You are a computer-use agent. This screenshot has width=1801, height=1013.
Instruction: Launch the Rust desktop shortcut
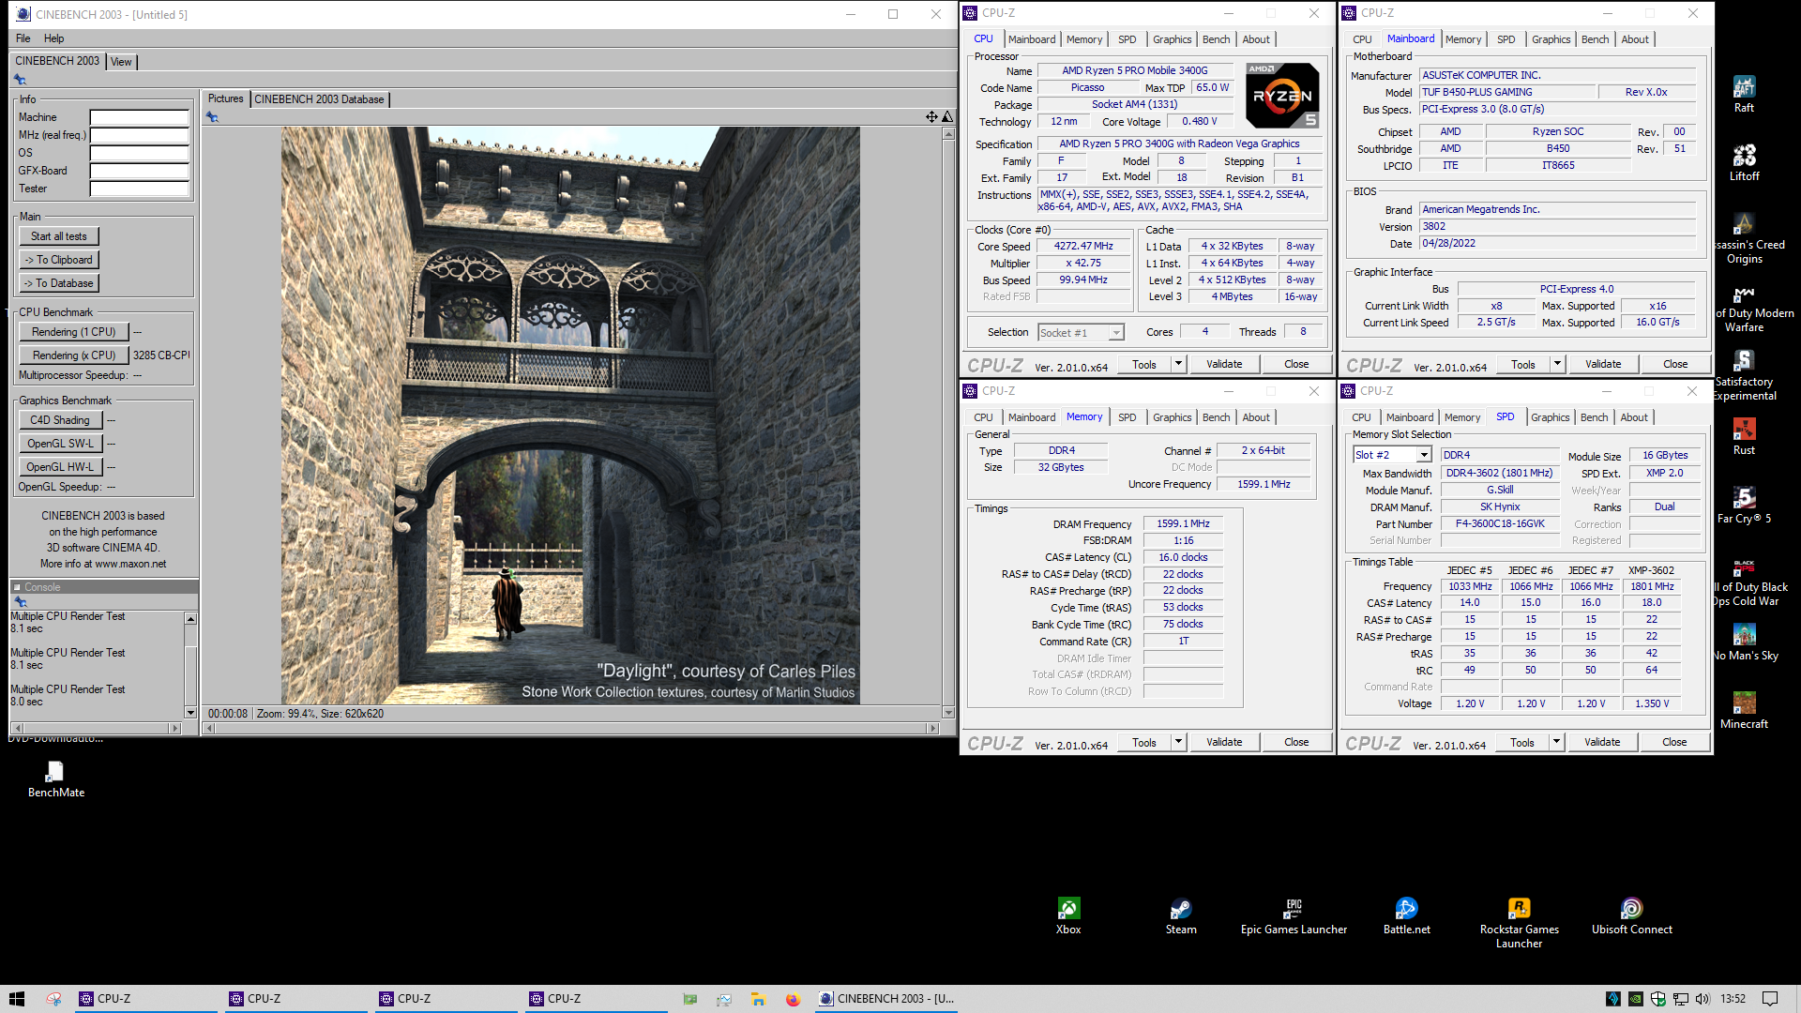coord(1744,436)
